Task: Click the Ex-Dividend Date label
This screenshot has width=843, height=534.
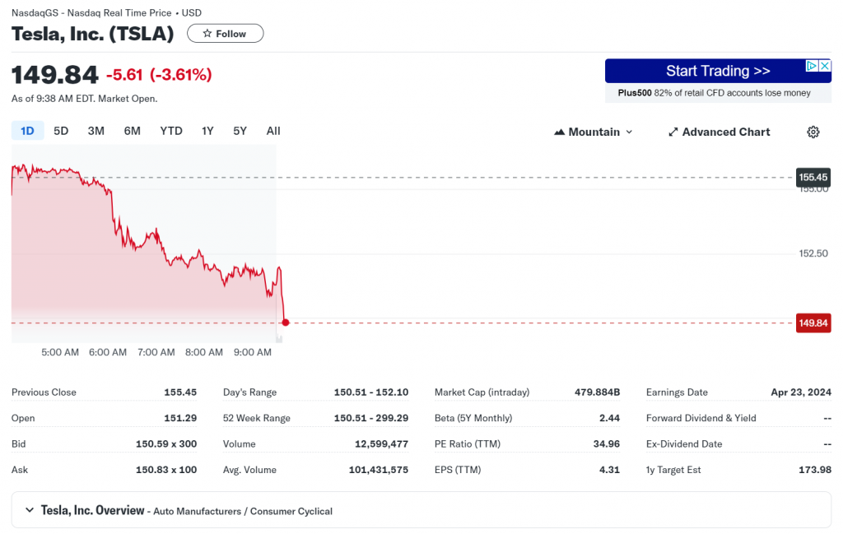Action: pos(684,443)
